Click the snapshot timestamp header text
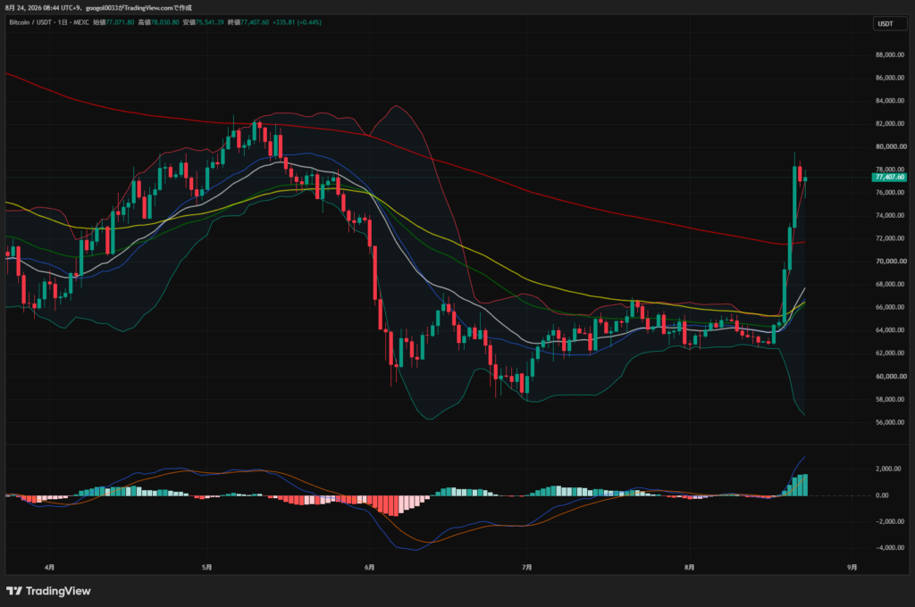 pos(98,7)
